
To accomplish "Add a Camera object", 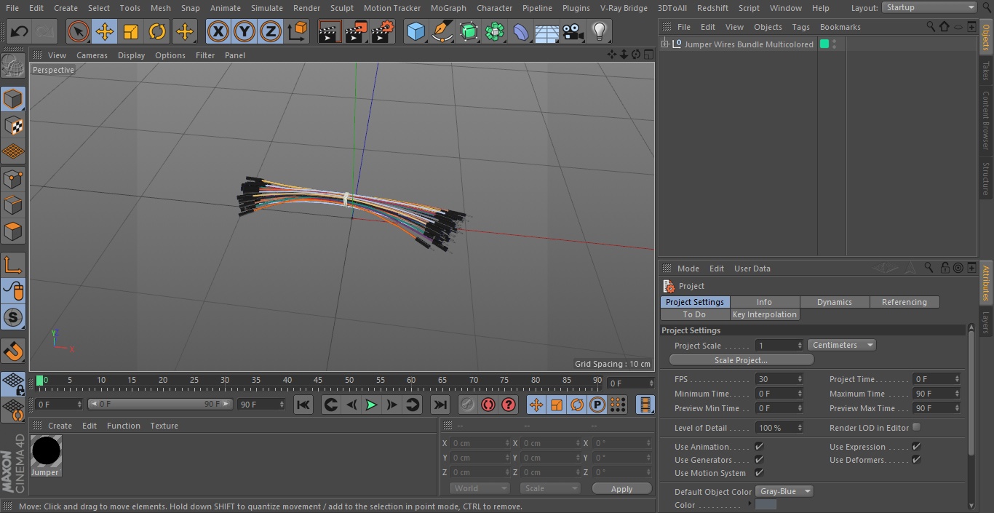I will 573,31.
